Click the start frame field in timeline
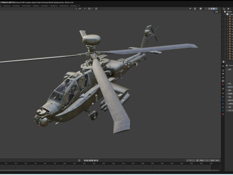 tap(203, 160)
